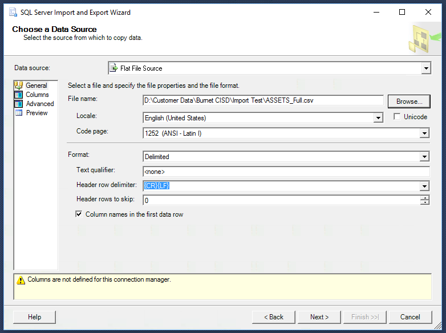Proceed with the Next > button
Viewport: 446px width, 333px height.
pyautogui.click(x=319, y=317)
